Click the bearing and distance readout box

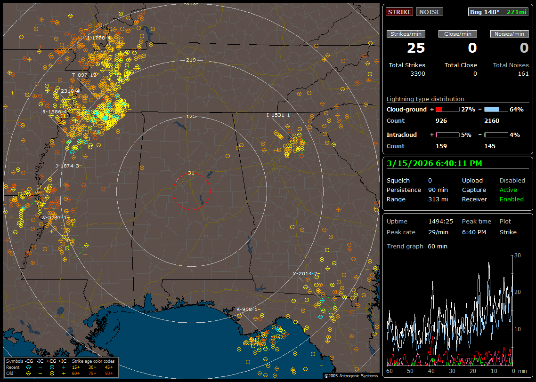(498, 12)
